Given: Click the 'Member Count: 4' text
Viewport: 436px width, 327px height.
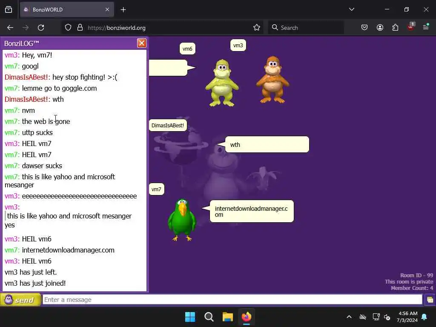Looking at the screenshot, I should click(x=412, y=288).
